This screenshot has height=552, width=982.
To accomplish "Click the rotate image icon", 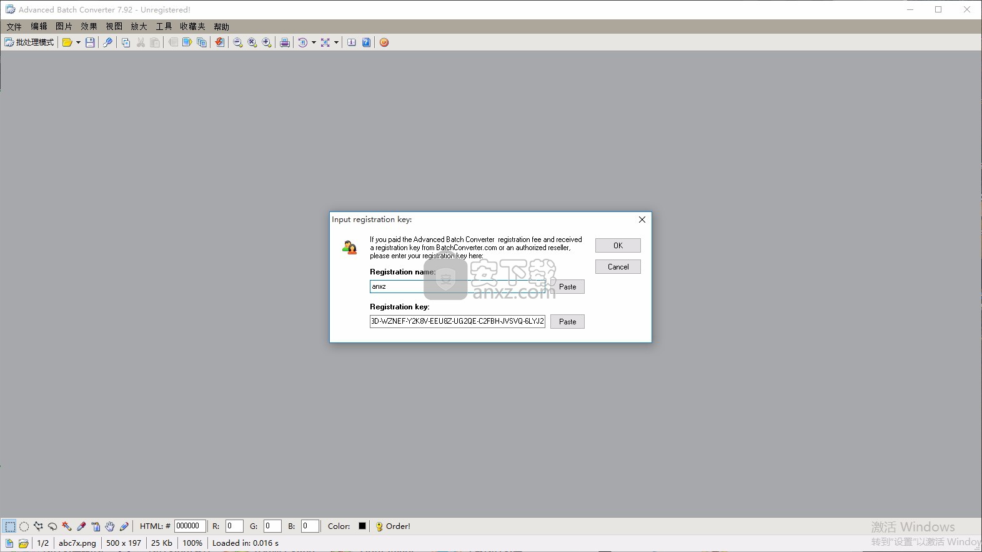I will click(x=303, y=42).
